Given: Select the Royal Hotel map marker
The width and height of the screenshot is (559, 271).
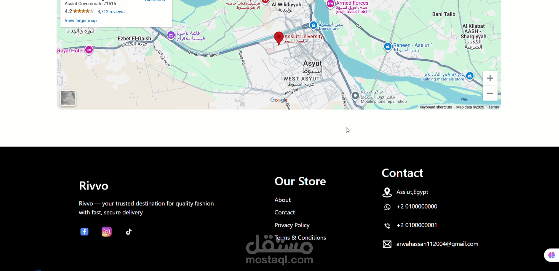Looking at the screenshot, I should 89,50.
